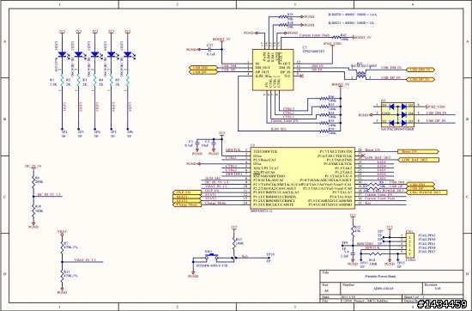Select the Boost_EN port
The height and width of the screenshot is (311, 472).
pos(419,151)
